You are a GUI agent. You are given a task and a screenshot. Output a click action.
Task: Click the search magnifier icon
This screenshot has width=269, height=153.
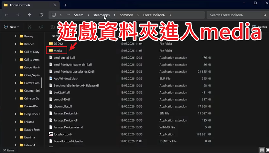tap(265, 15)
